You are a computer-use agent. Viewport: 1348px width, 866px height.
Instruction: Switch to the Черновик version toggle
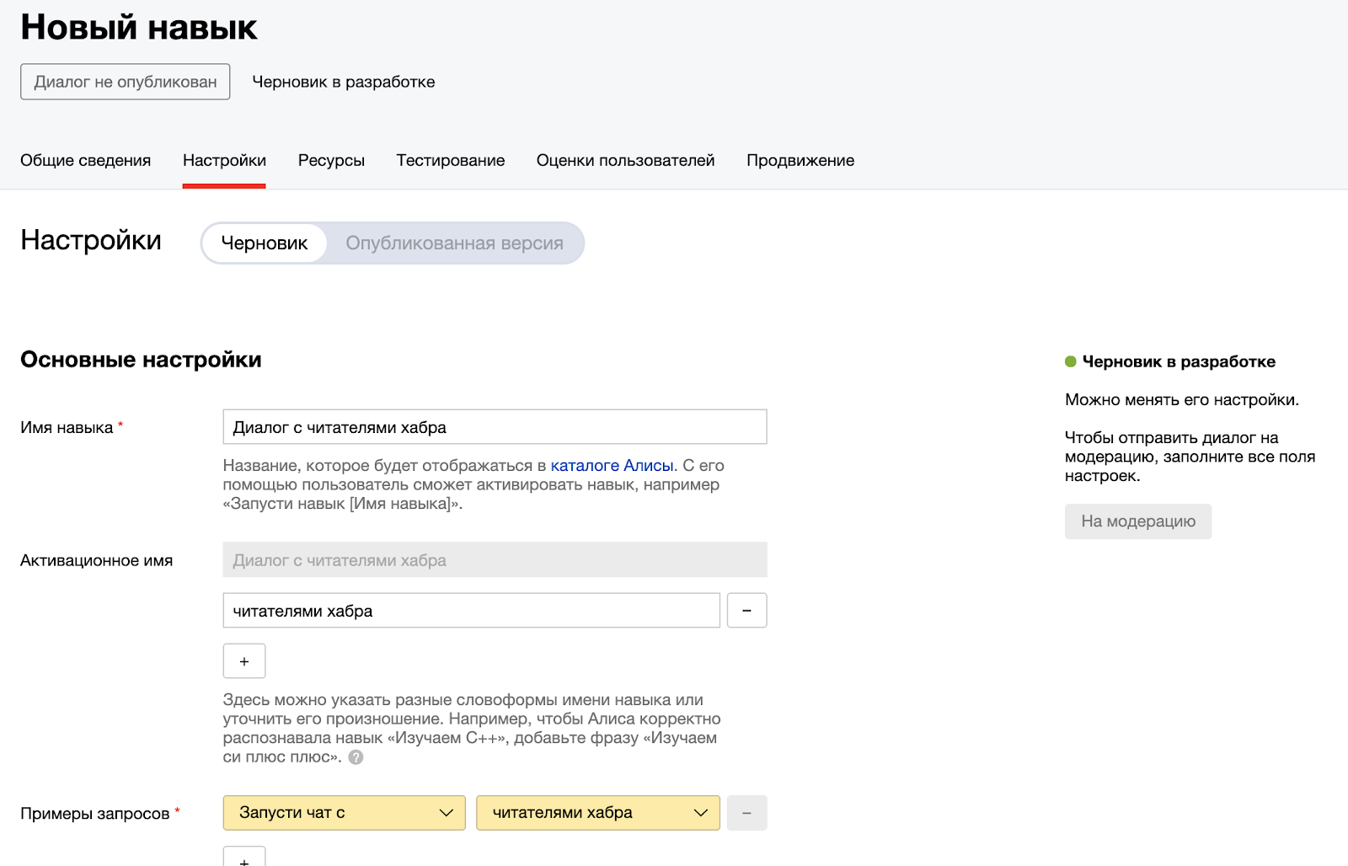point(265,243)
